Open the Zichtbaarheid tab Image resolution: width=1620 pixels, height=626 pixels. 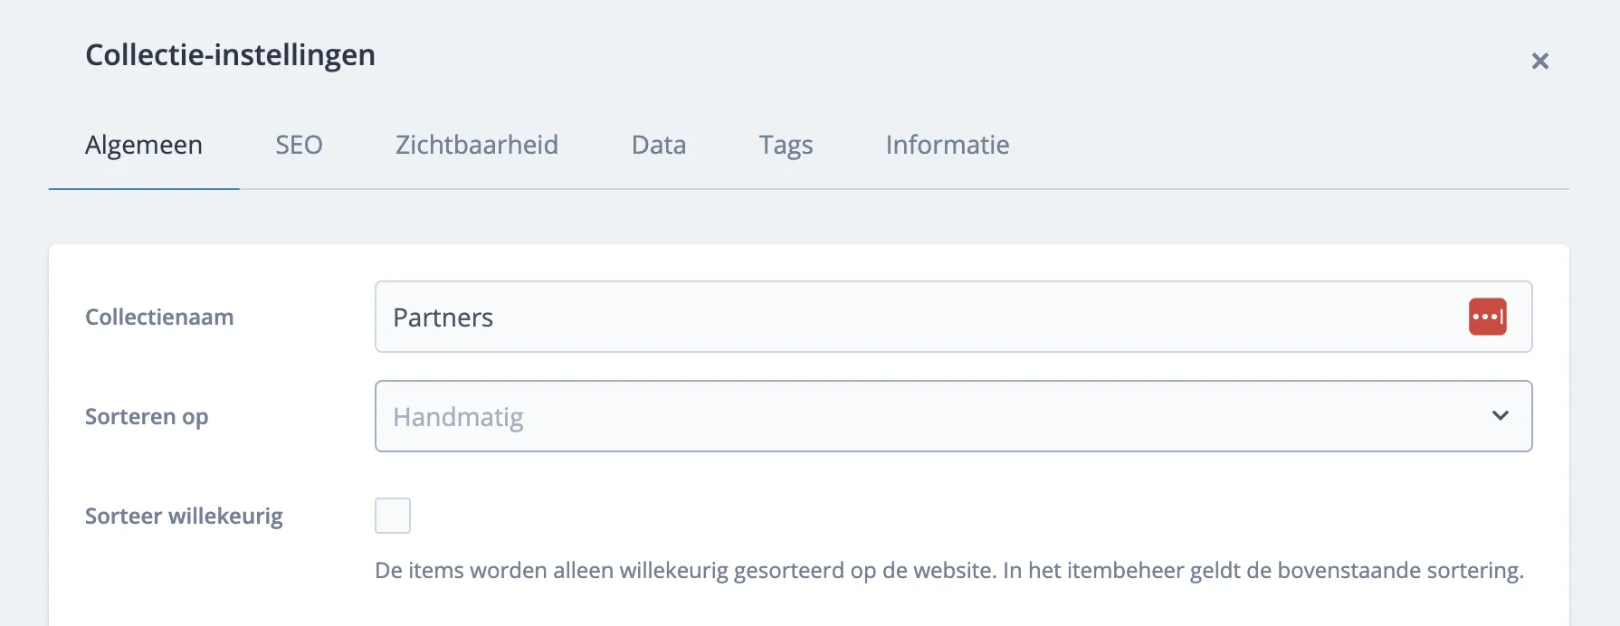[x=476, y=145]
